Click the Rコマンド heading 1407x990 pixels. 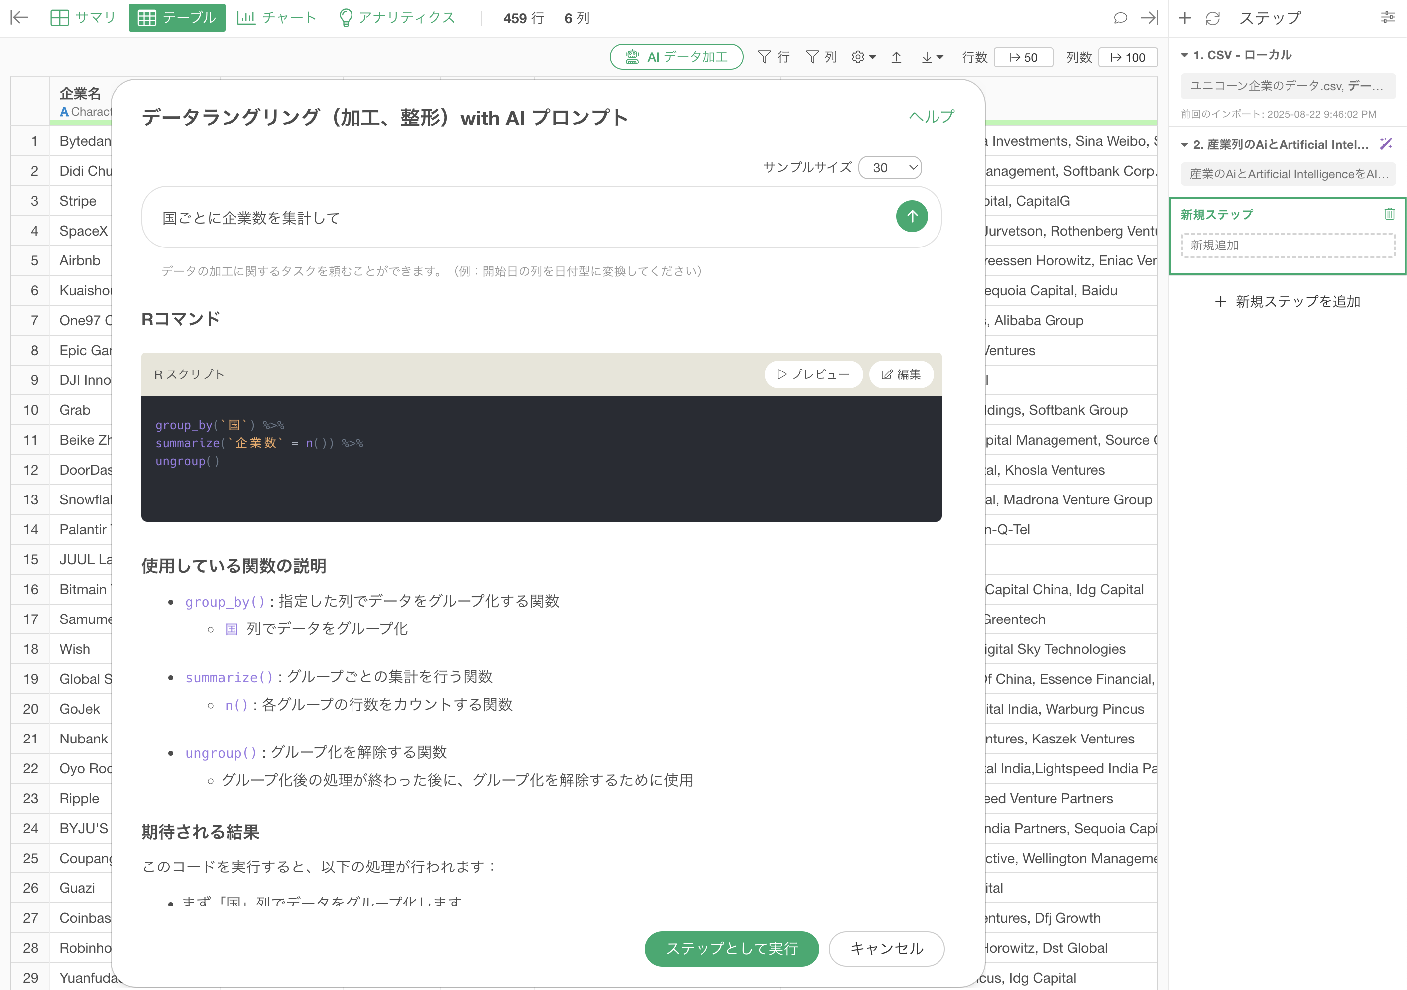pyautogui.click(x=181, y=319)
